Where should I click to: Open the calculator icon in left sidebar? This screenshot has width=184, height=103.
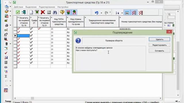pos(6,62)
